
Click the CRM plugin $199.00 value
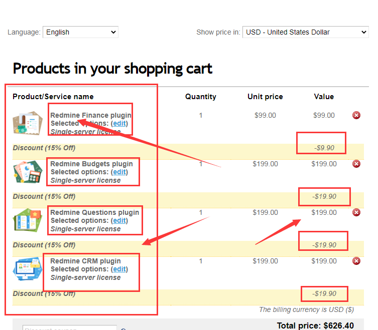point(324,261)
